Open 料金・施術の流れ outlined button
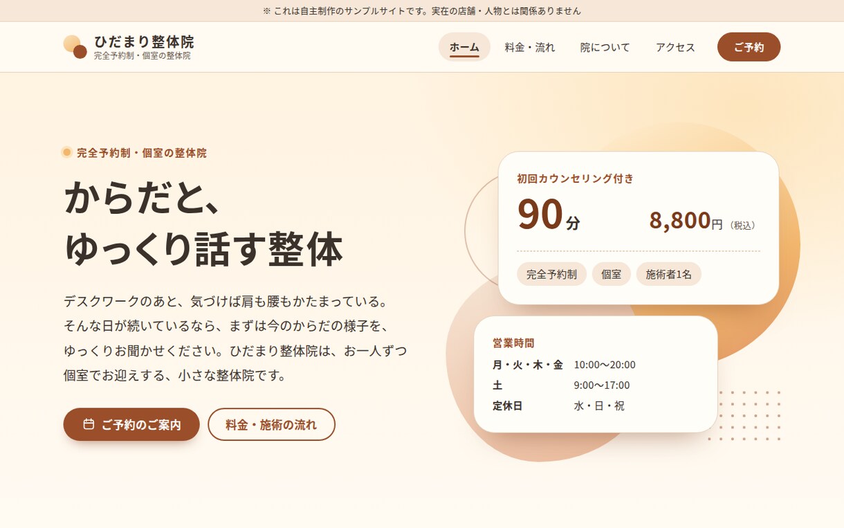The height and width of the screenshot is (528, 844). tap(271, 424)
